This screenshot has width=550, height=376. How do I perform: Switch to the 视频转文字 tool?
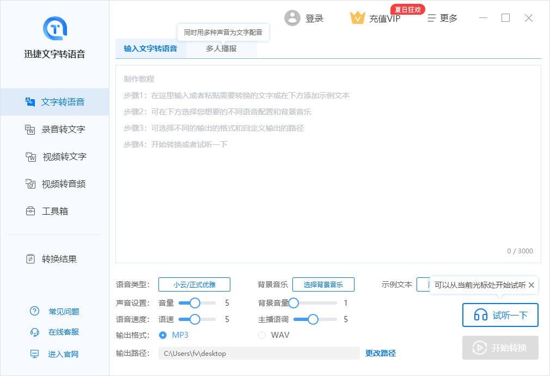coord(54,156)
